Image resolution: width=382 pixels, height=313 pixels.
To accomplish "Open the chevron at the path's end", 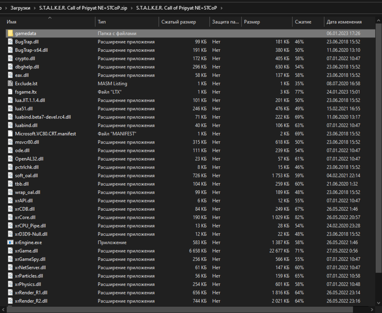I will [x=221, y=8].
